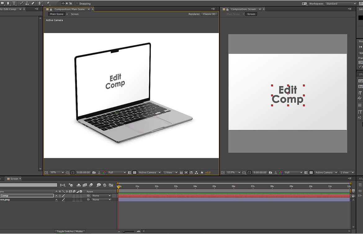Click the timeline zoom slider
The height and width of the screenshot is (234, 363).
pyautogui.click(x=124, y=231)
